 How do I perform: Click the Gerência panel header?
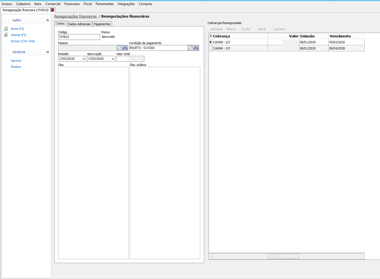click(26, 52)
